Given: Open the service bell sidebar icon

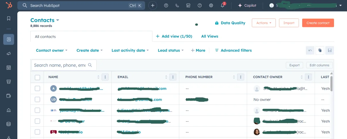Looking at the screenshot, I should (9, 110).
